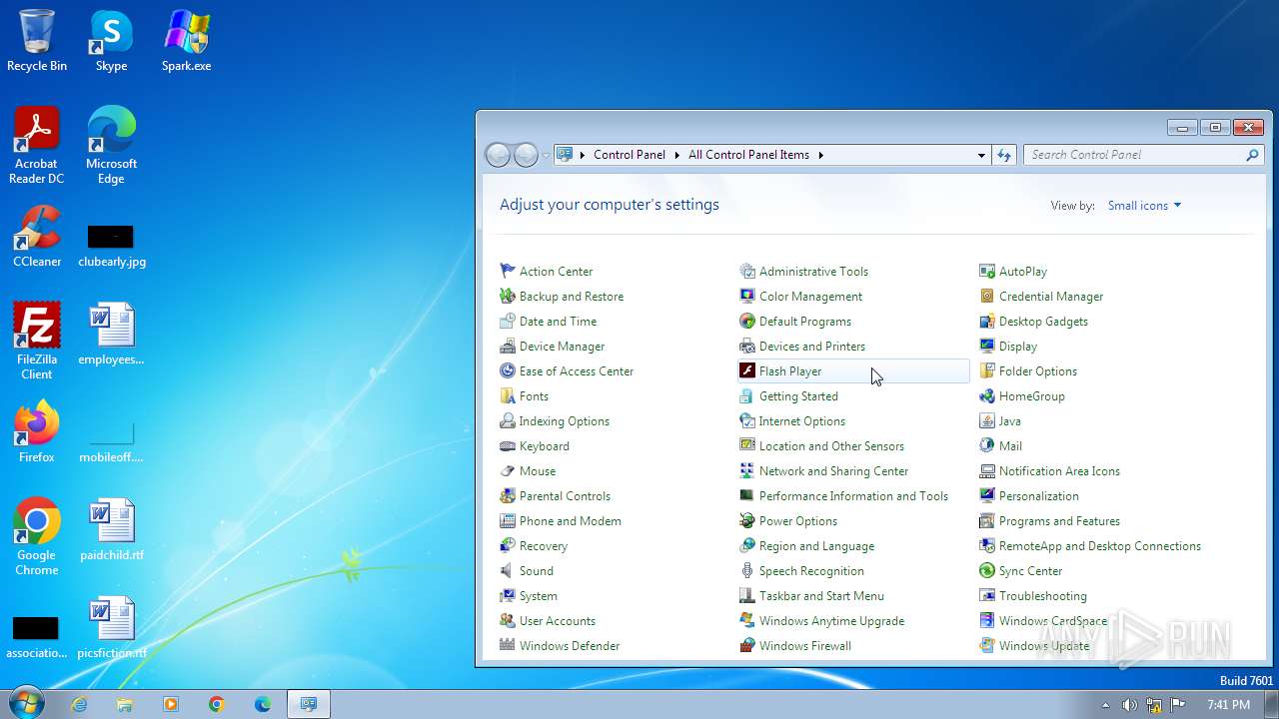Open the User Accounts link

(x=557, y=621)
